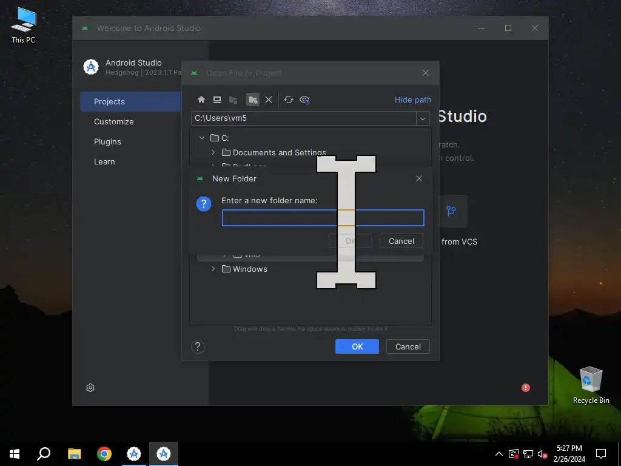This screenshot has width=621, height=466.
Task: Focus the new folder name field
Action: 323,218
